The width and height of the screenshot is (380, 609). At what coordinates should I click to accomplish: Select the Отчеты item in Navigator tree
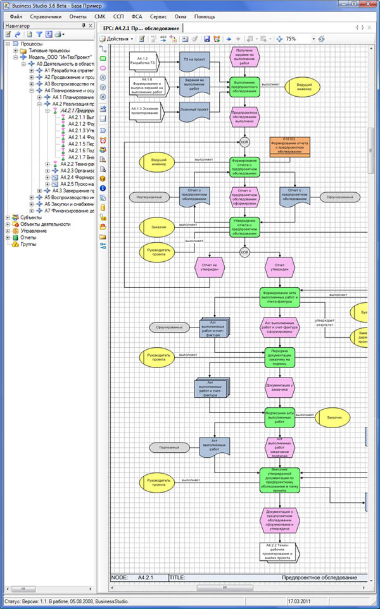click(x=28, y=238)
